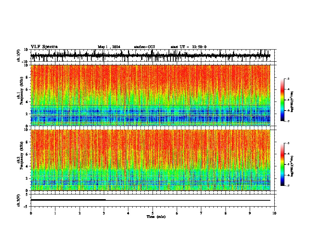
Task: Click the "Time (min)" axis label
Action: (x=156, y=217)
